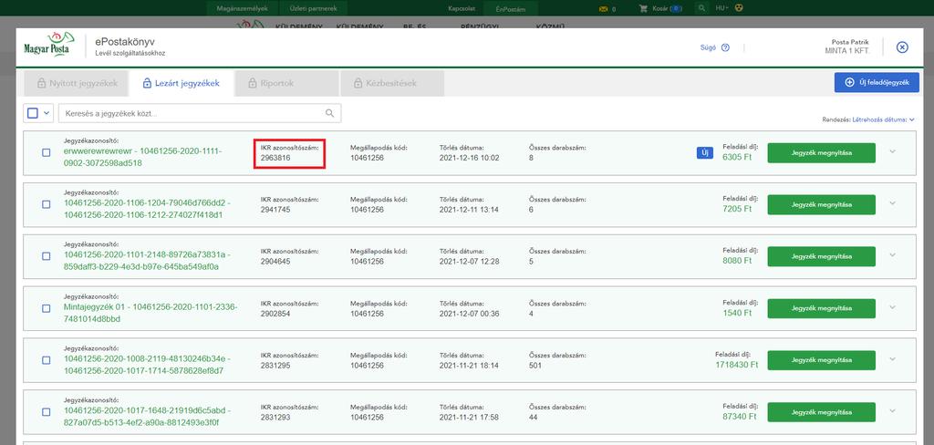Check the box for IKR 2831295 row

coord(46,360)
